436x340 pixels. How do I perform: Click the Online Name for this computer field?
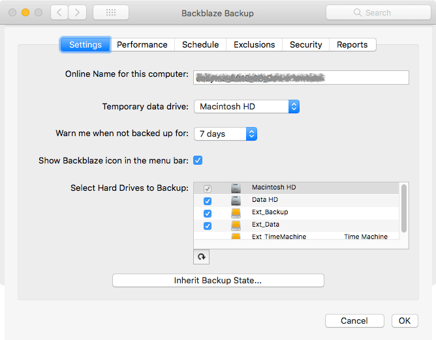coord(301,78)
